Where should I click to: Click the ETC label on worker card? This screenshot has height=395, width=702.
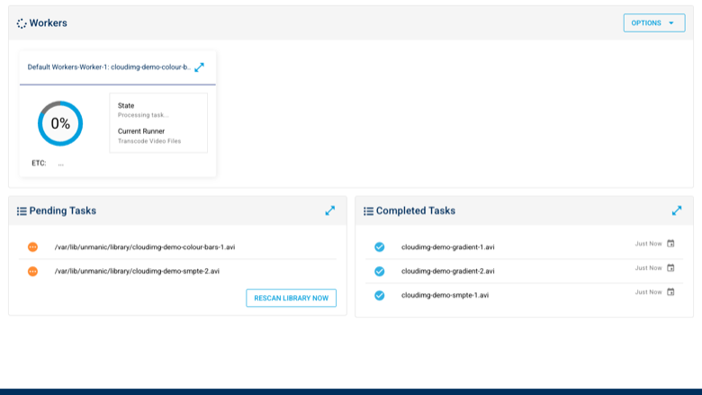click(x=39, y=163)
